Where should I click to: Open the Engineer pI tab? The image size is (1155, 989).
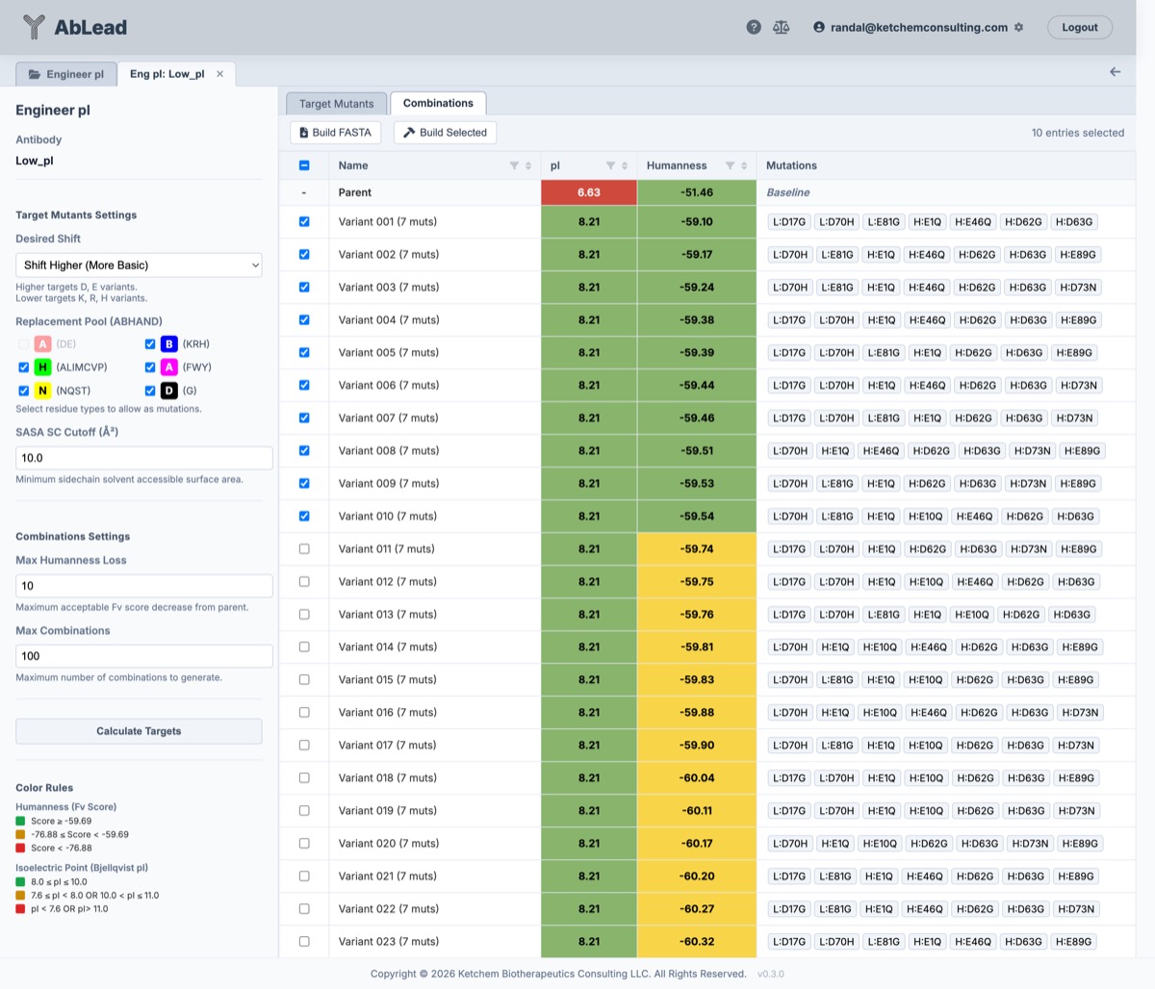[66, 74]
